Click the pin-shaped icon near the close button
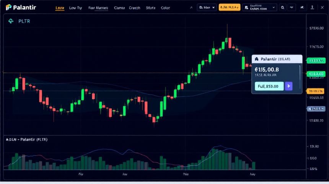Screen dimensions: 329x184 (312, 8)
